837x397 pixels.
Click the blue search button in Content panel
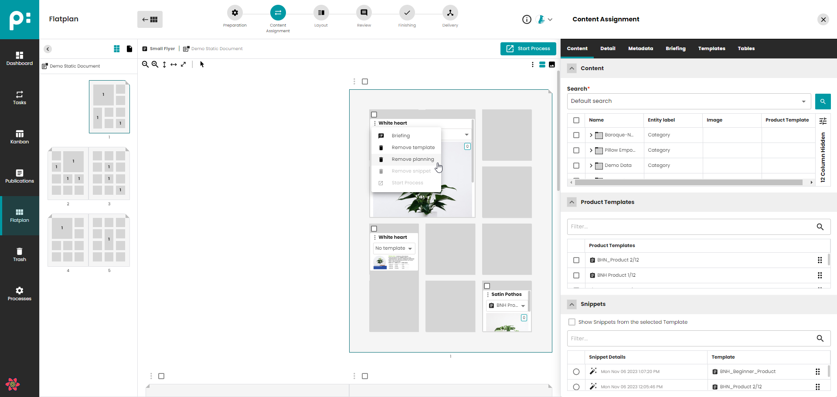pyautogui.click(x=823, y=102)
